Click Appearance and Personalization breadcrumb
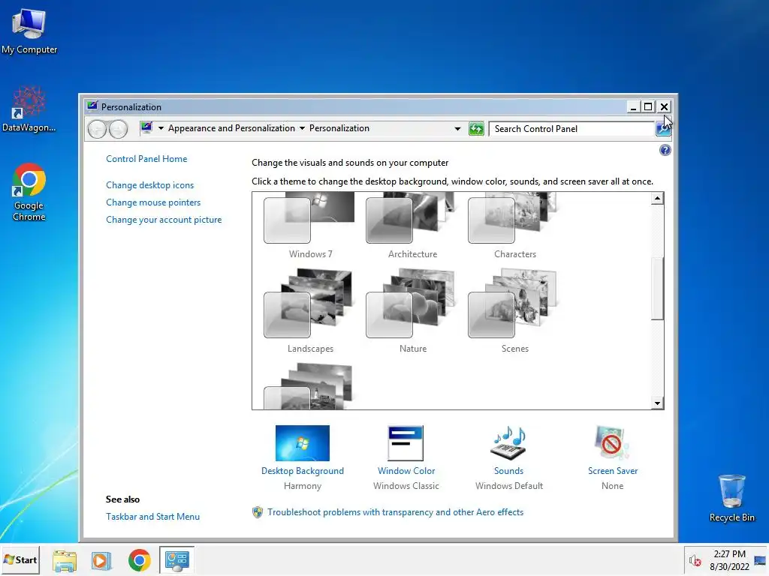The height and width of the screenshot is (576, 769). [x=231, y=128]
